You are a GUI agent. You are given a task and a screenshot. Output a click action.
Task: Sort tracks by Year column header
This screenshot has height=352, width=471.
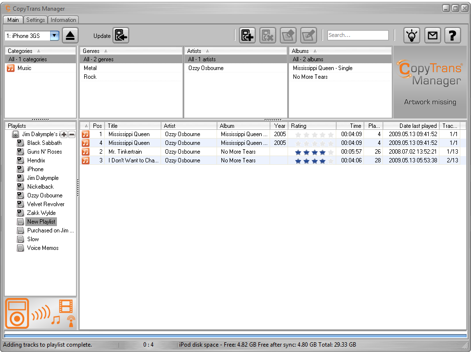279,126
